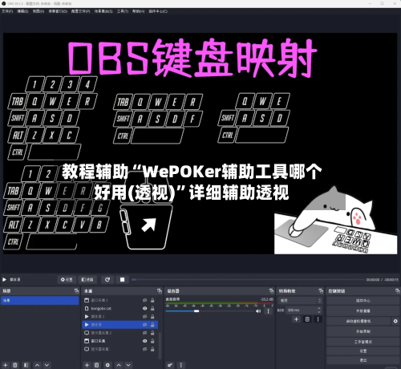The image size is (401, 369).
Task: Remove transition with trash icon in Transitions panel
Action: tap(307, 319)
